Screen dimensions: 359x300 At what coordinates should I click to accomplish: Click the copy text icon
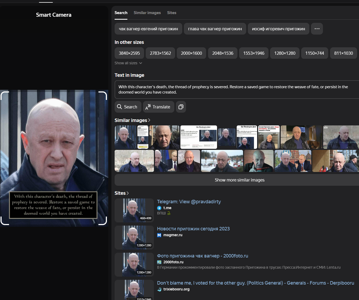181,107
